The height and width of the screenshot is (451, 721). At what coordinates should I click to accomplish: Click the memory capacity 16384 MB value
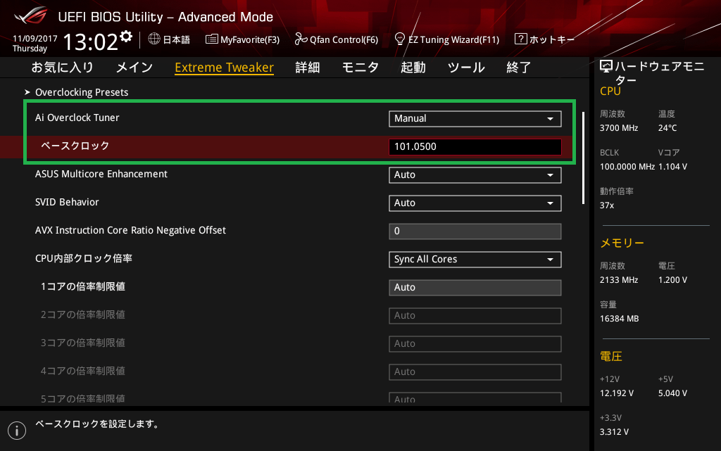[620, 319]
